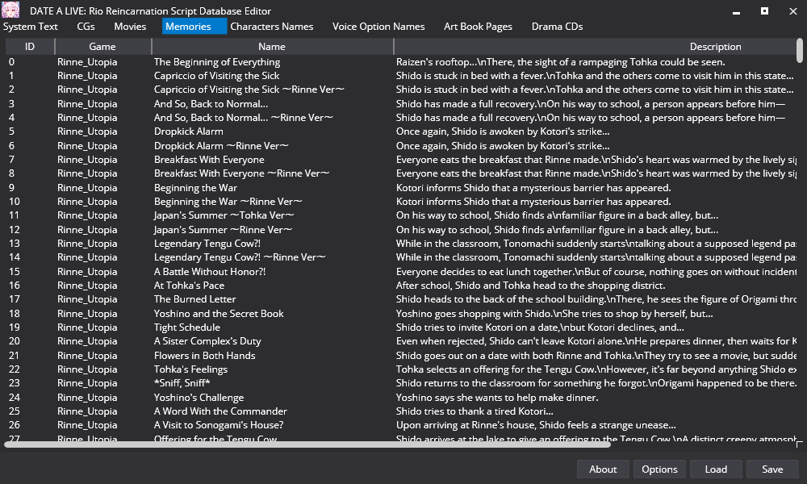Viewport: 807px width, 484px height.
Task: Click 'Japan's Summer ~Rinne Ver~'
Action: (223, 229)
